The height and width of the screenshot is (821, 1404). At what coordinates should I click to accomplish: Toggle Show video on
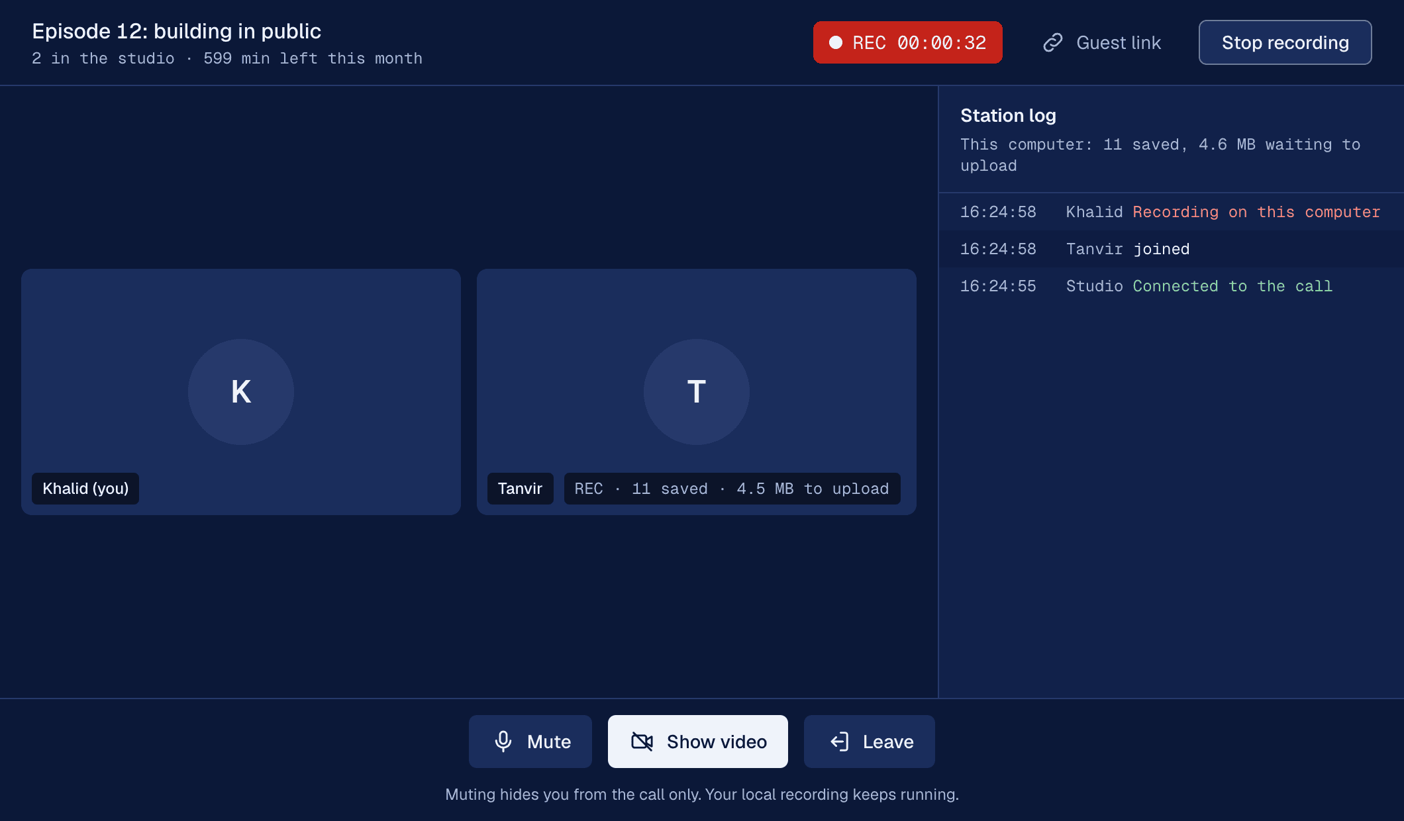tap(697, 742)
